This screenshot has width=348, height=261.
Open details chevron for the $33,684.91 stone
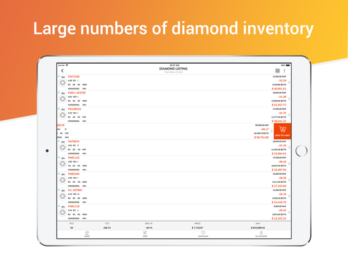[289, 148]
